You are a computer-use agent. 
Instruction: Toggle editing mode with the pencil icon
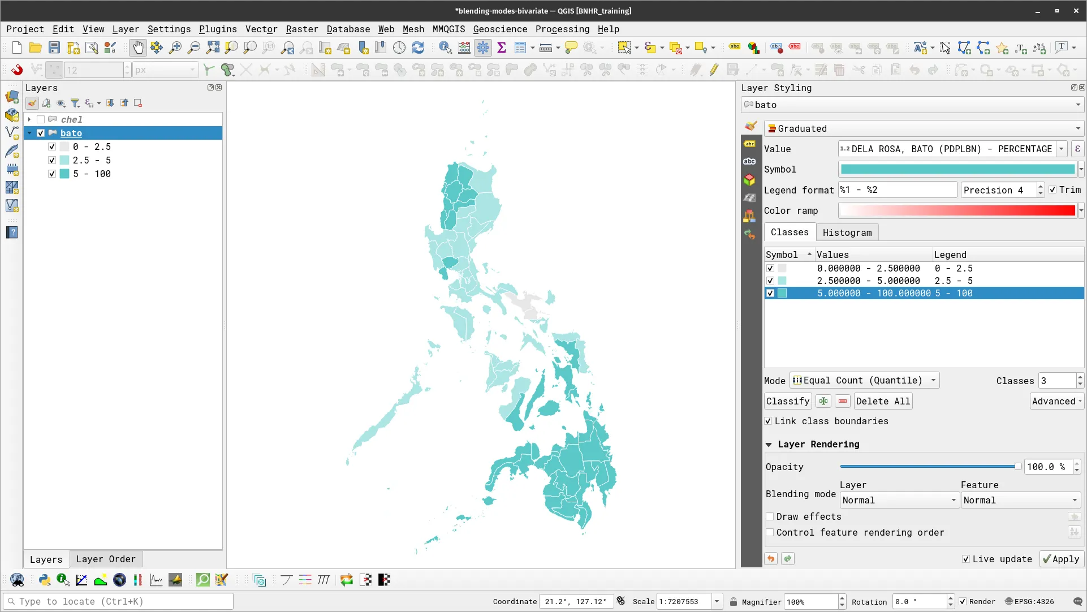[713, 70]
